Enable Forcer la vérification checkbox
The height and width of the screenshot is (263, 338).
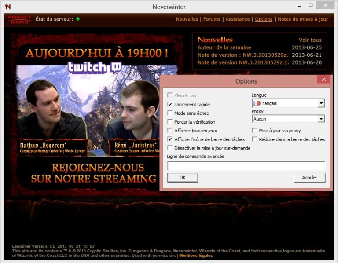[x=170, y=122]
